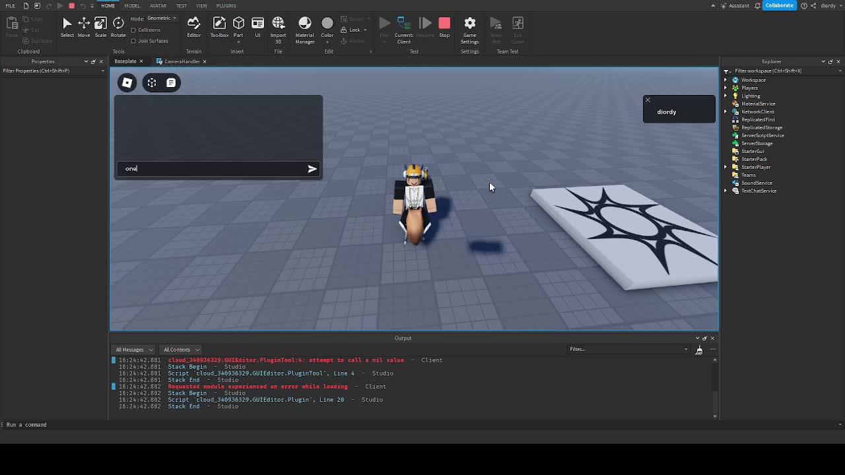
Task: Click the Run a command bar
Action: (x=422, y=425)
